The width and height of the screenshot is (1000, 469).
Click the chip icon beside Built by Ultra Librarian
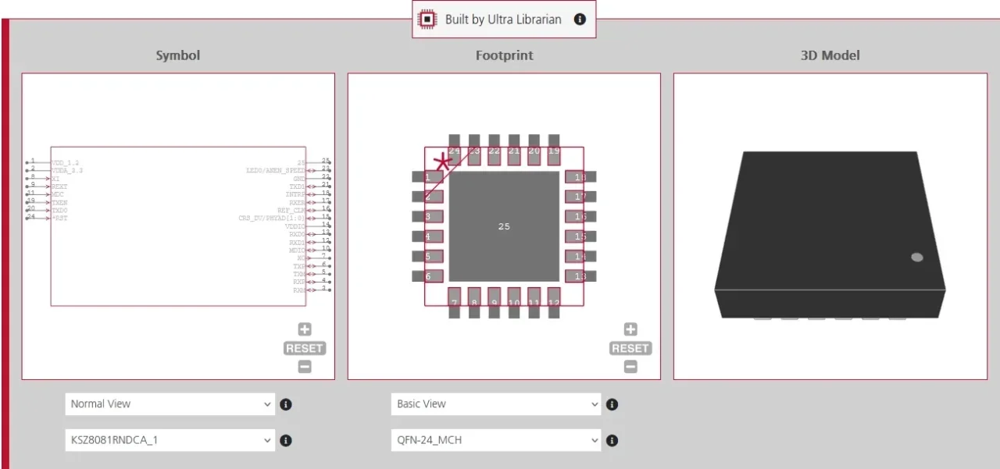pyautogui.click(x=427, y=19)
